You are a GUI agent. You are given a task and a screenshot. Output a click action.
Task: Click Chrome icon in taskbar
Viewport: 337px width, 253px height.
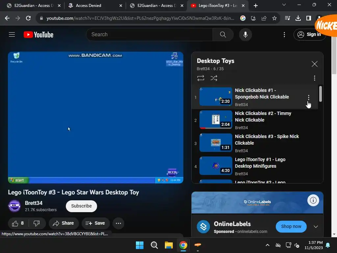tap(183, 245)
